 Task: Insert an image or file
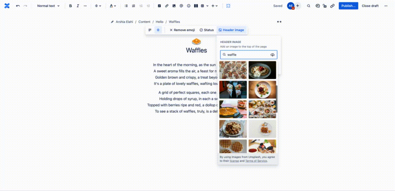(x=174, y=6)
